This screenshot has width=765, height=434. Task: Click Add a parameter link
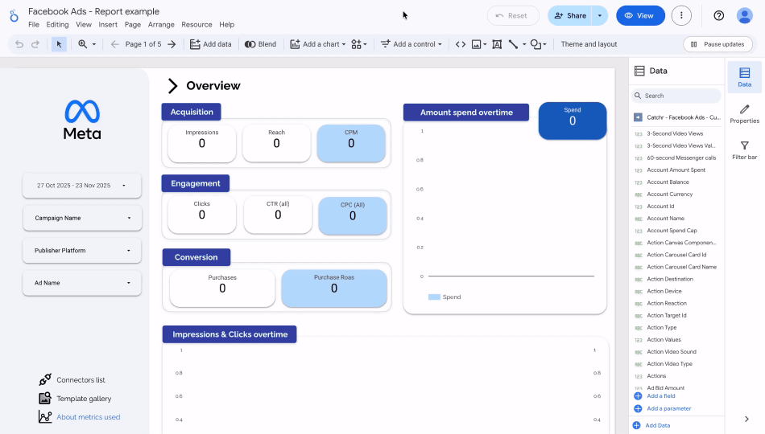tap(668, 408)
